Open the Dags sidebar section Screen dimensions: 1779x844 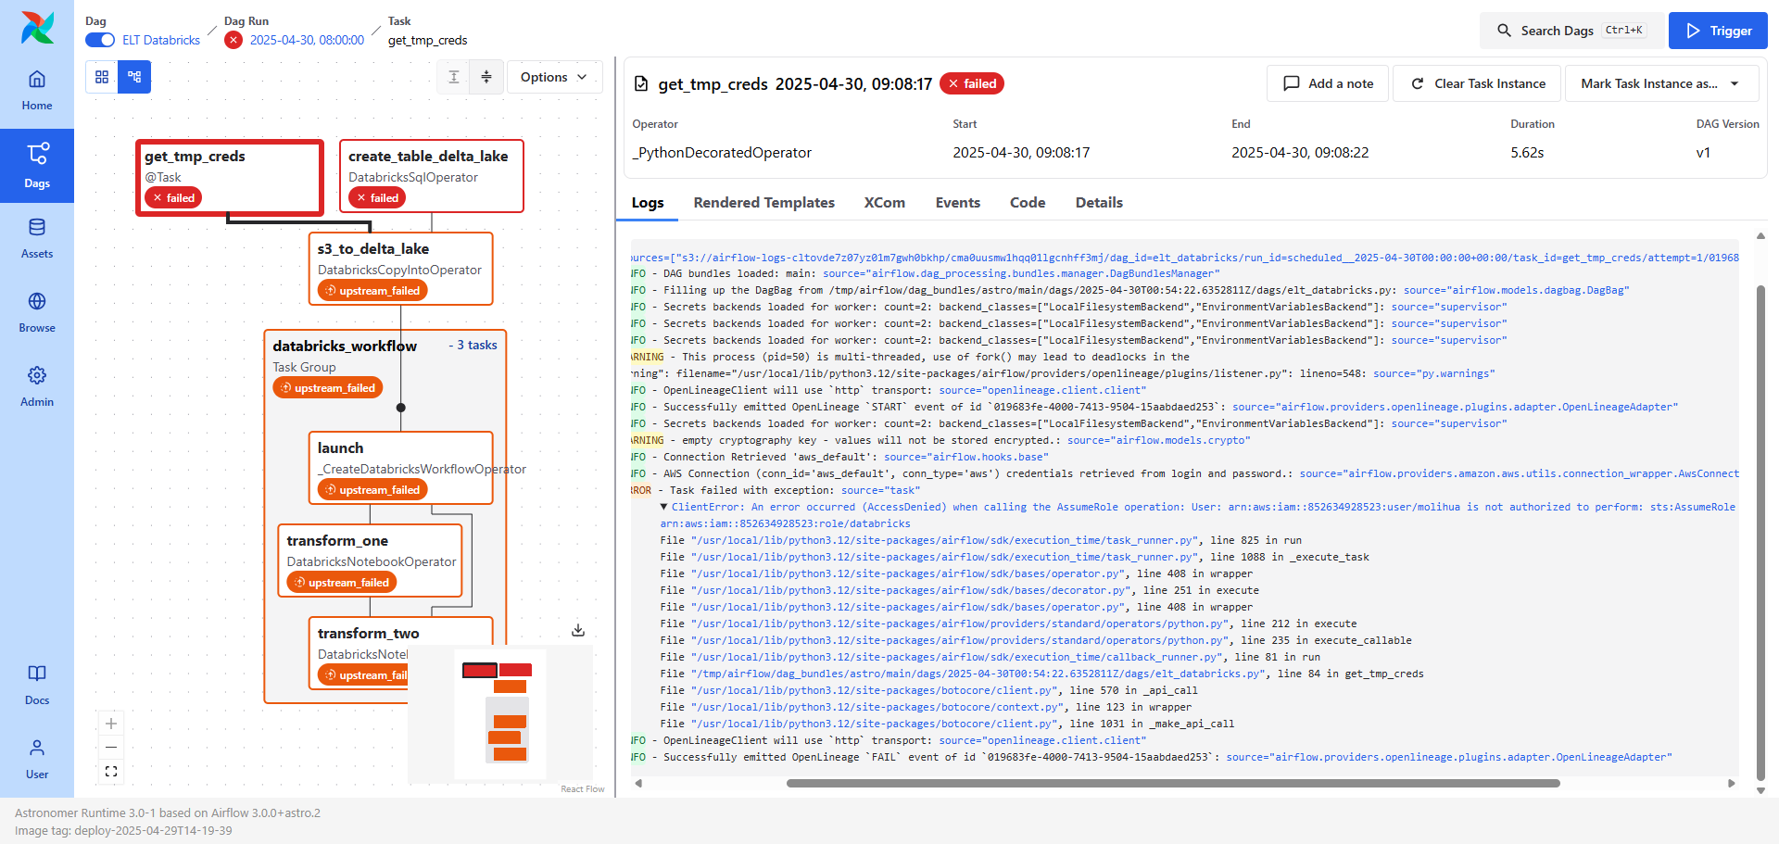(37, 165)
